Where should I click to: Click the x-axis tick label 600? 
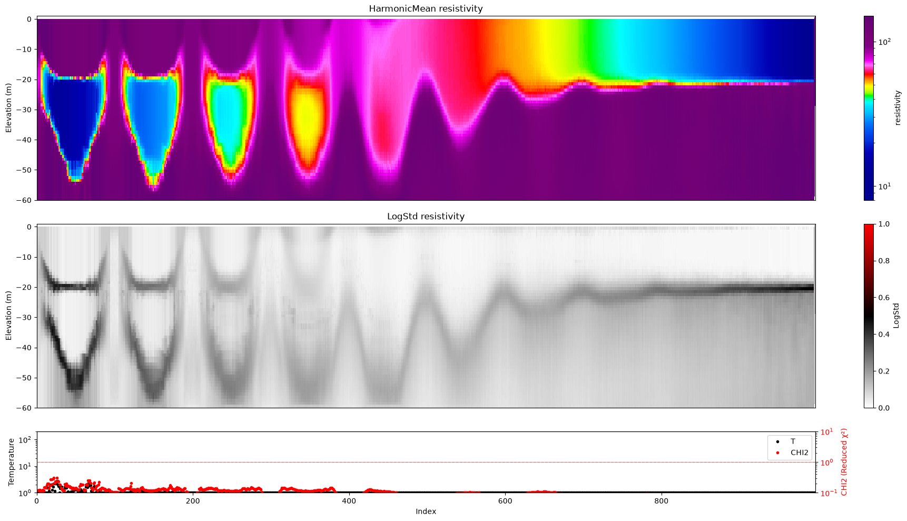(505, 501)
